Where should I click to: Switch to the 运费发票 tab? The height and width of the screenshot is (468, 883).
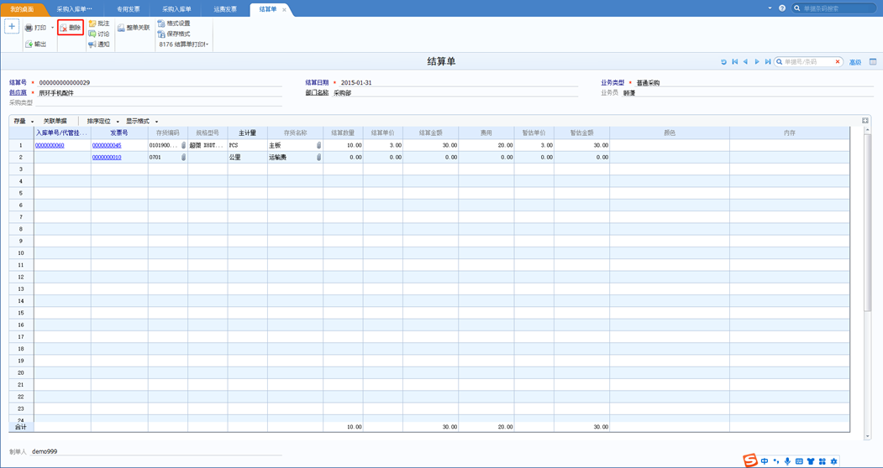225,9
